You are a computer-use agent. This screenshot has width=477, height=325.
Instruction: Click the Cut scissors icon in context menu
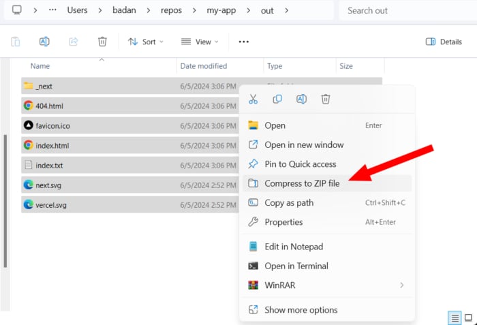253,99
